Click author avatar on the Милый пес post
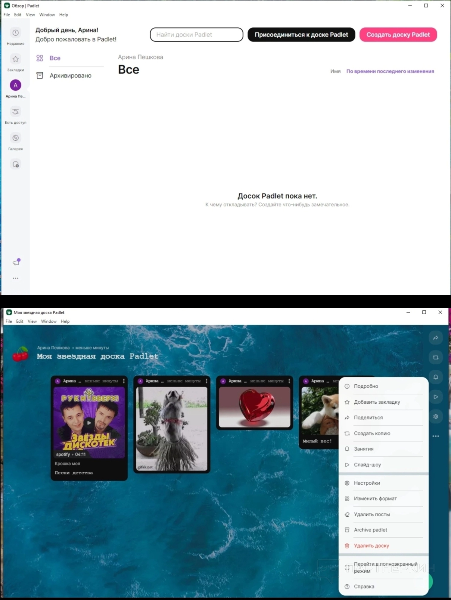The image size is (451, 600). (x=306, y=381)
